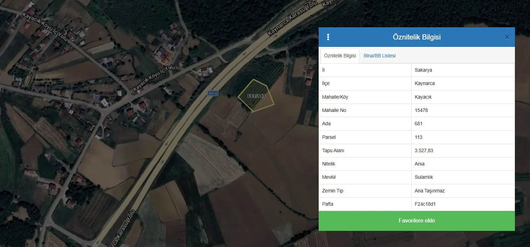Click the İlçe row label
The width and height of the screenshot is (530, 247).
(x=326, y=84)
